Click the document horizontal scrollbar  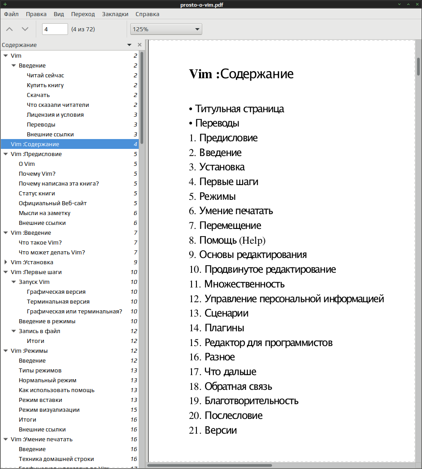(x=209, y=465)
